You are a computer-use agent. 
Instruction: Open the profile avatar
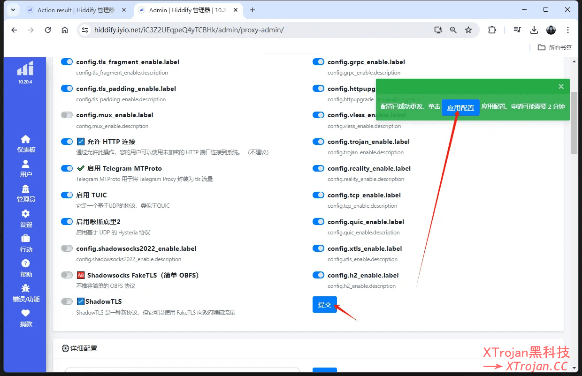pos(551,30)
